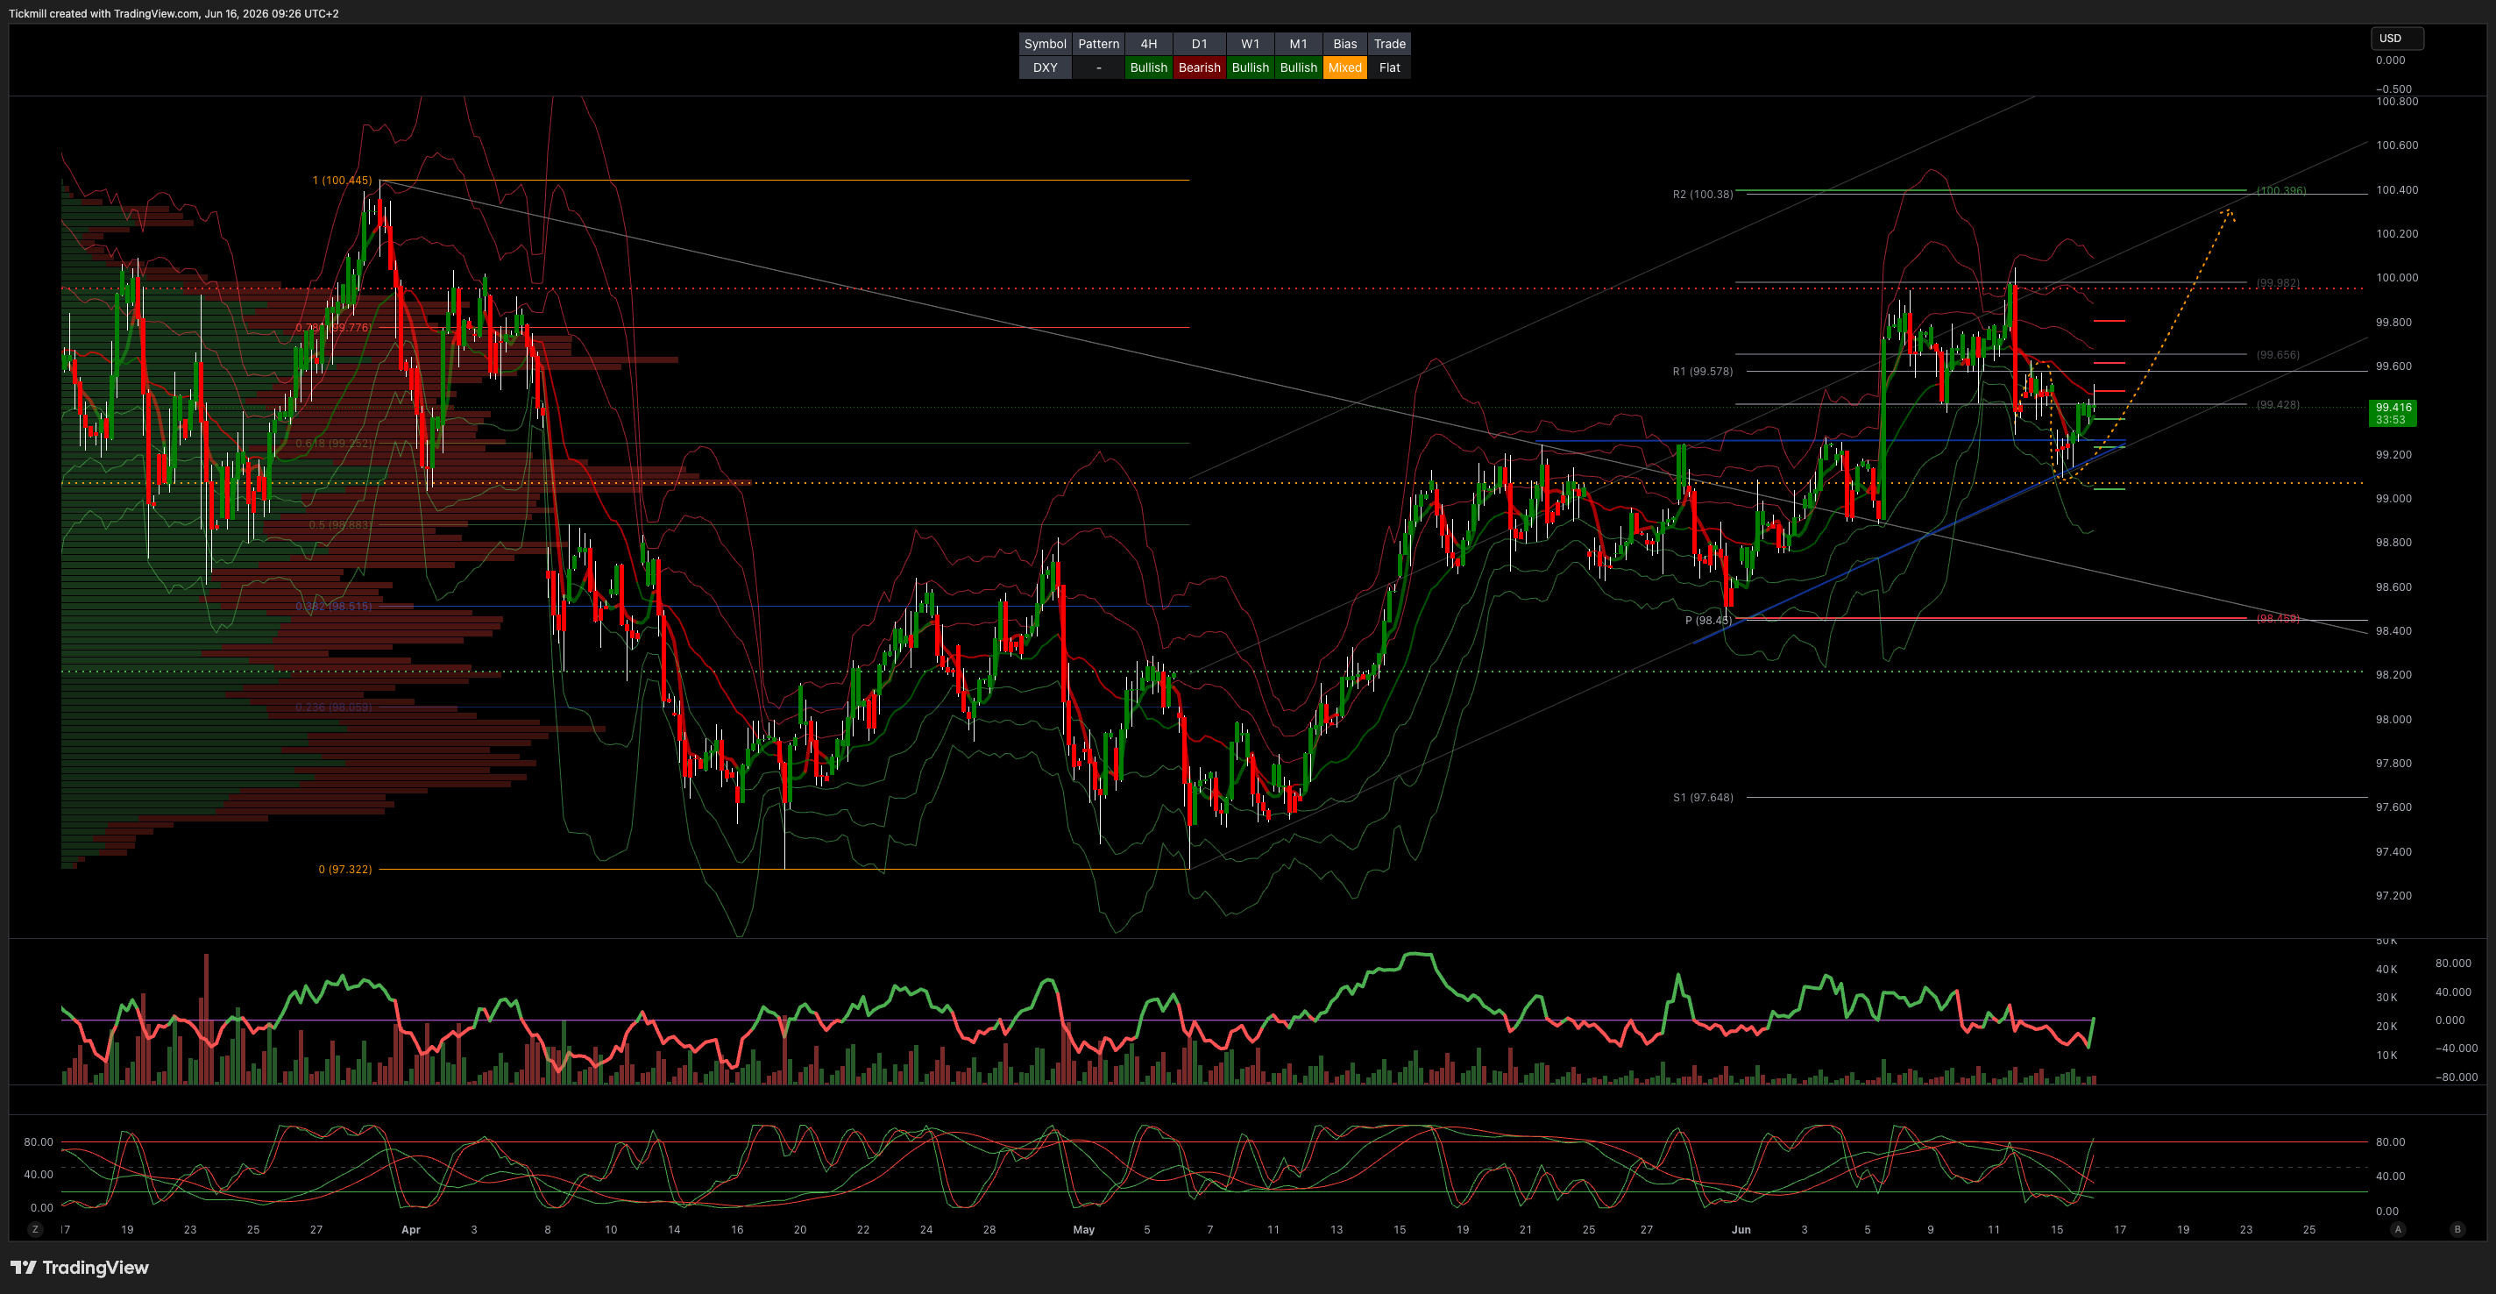Open the USD currency selector

2396,39
